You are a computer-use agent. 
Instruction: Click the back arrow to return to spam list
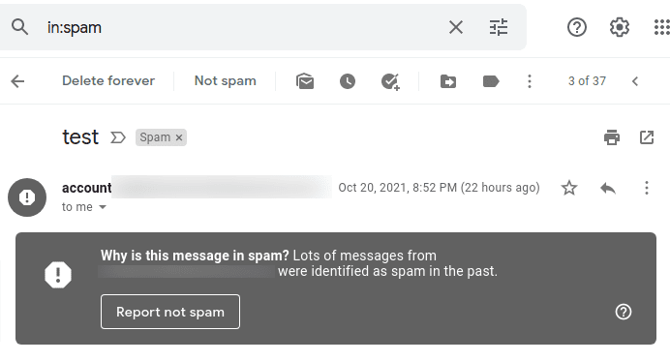[x=17, y=81]
